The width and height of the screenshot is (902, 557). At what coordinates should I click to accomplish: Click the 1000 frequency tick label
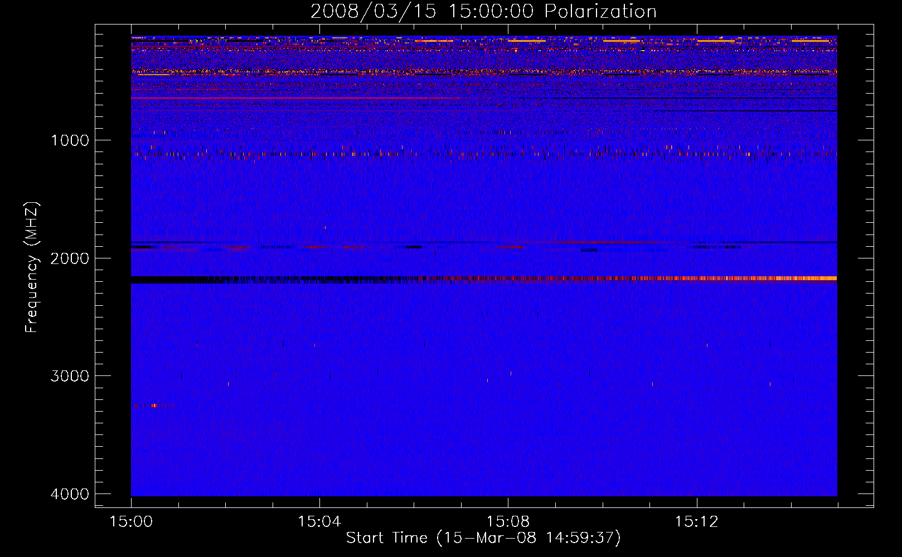point(70,140)
